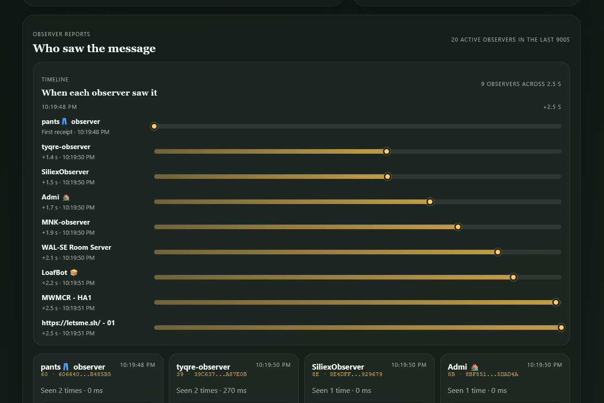Open the Admi observer card
This screenshot has height=403, width=604.
[505, 378]
